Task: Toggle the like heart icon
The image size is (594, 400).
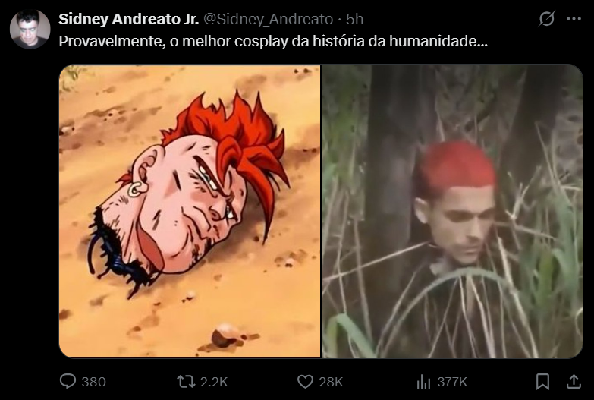Action: point(305,382)
